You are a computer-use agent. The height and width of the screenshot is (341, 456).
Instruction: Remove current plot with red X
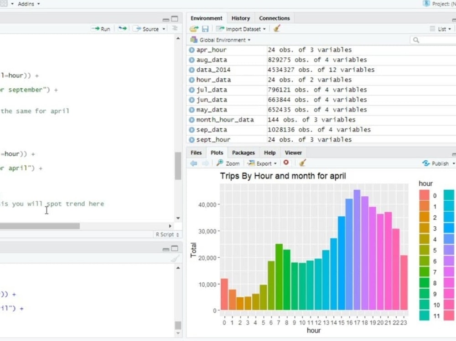coord(286,163)
